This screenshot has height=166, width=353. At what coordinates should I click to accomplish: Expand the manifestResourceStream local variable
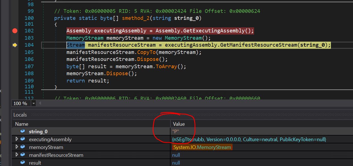click(x=17, y=155)
